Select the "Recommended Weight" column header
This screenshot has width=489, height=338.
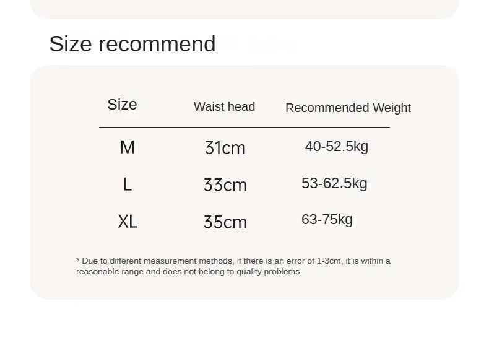[348, 108]
